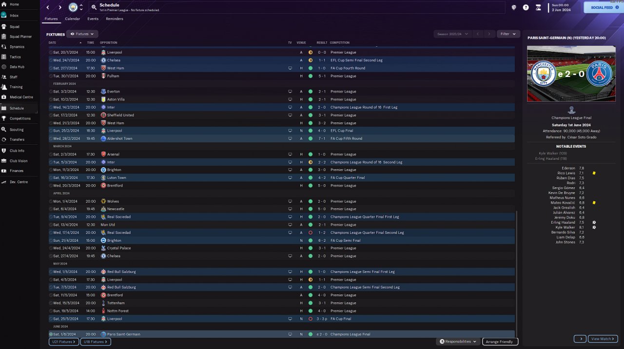This screenshot has height=349, width=624.
Task: Go to next season arrow
Action: pos(489,34)
